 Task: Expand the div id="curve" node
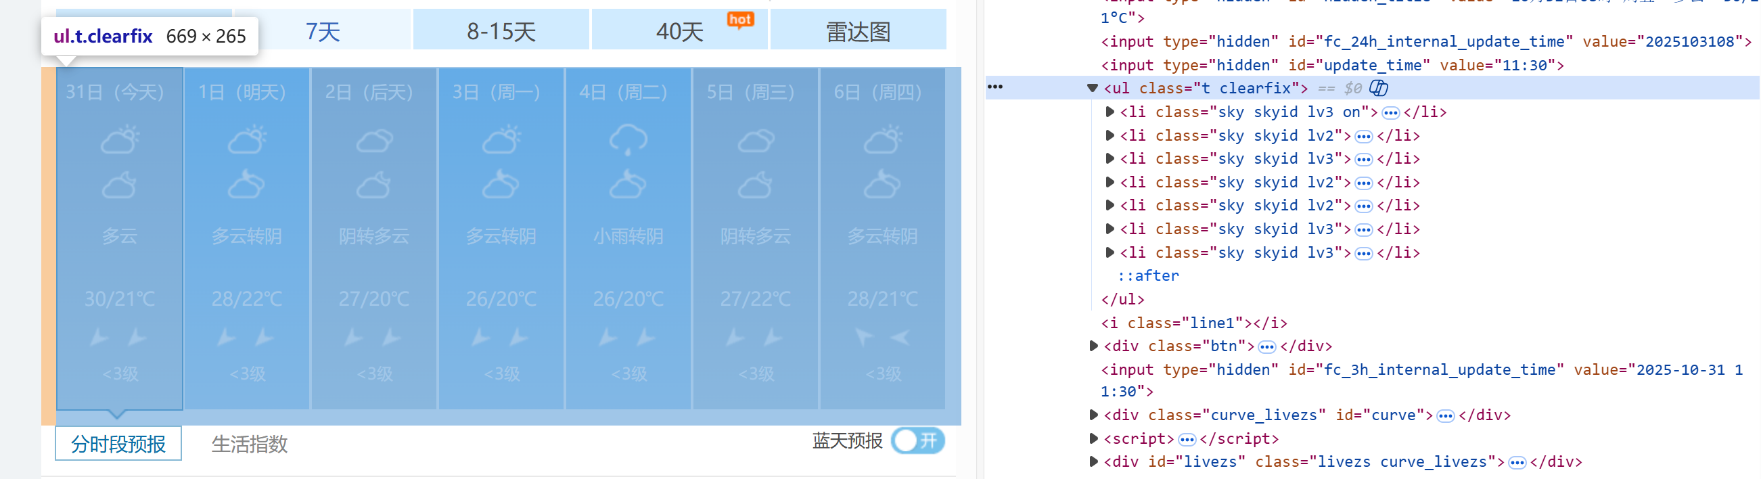click(1093, 415)
